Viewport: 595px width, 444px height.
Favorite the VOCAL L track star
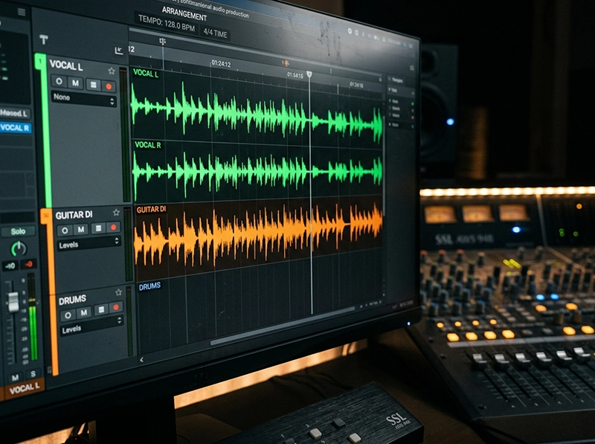111,71
